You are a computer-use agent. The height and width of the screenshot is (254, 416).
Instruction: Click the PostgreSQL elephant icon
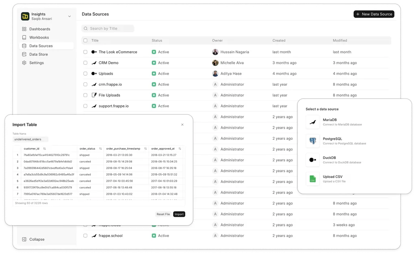tap(312, 141)
